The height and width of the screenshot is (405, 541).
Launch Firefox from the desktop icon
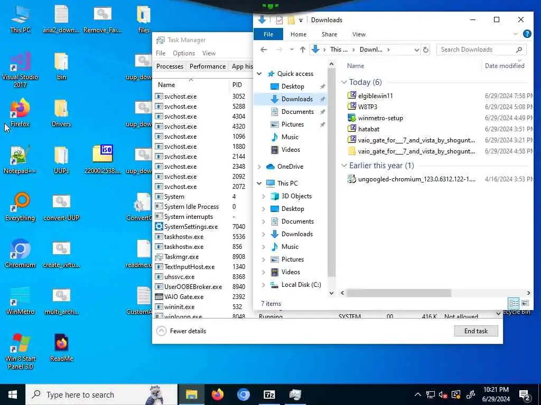click(x=20, y=113)
